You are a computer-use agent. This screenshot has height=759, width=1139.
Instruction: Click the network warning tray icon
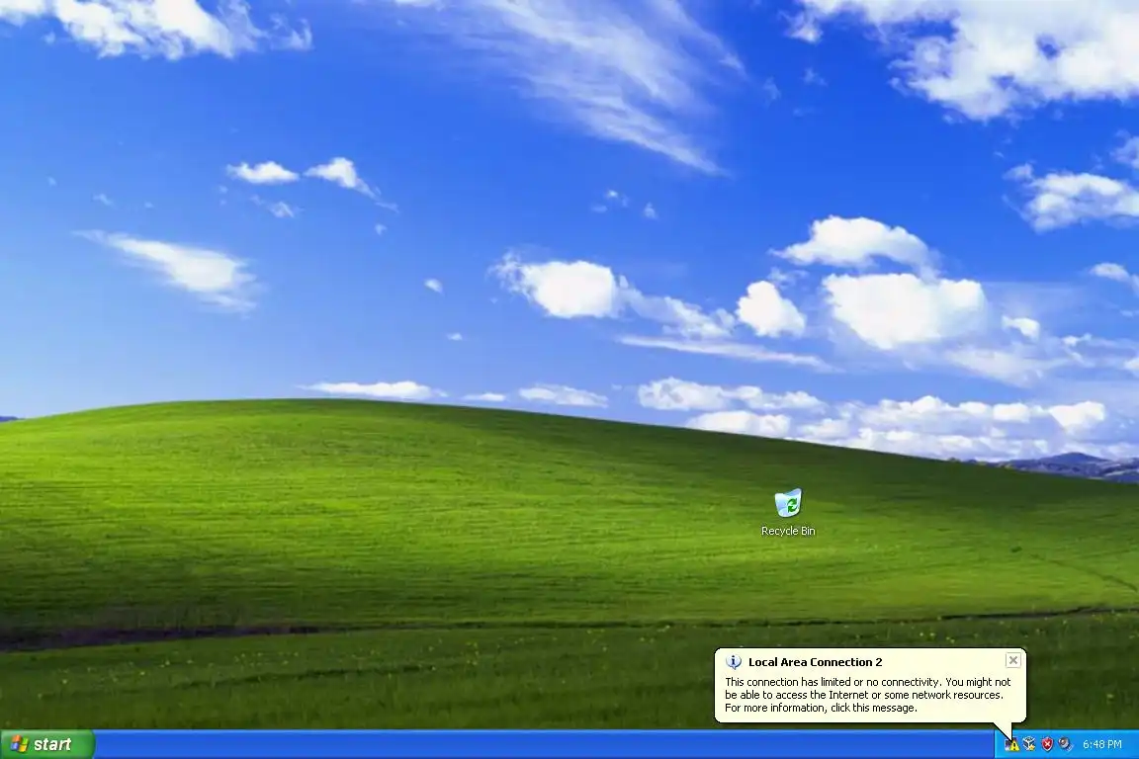click(1011, 744)
